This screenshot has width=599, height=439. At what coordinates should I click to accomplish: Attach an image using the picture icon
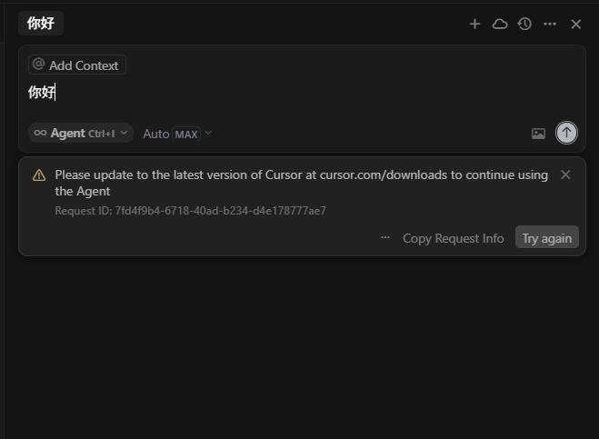pyautogui.click(x=538, y=134)
